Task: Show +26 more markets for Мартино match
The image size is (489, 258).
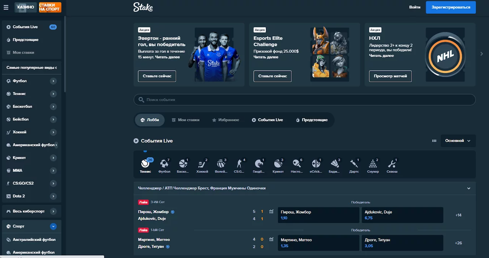Action: pos(458,243)
